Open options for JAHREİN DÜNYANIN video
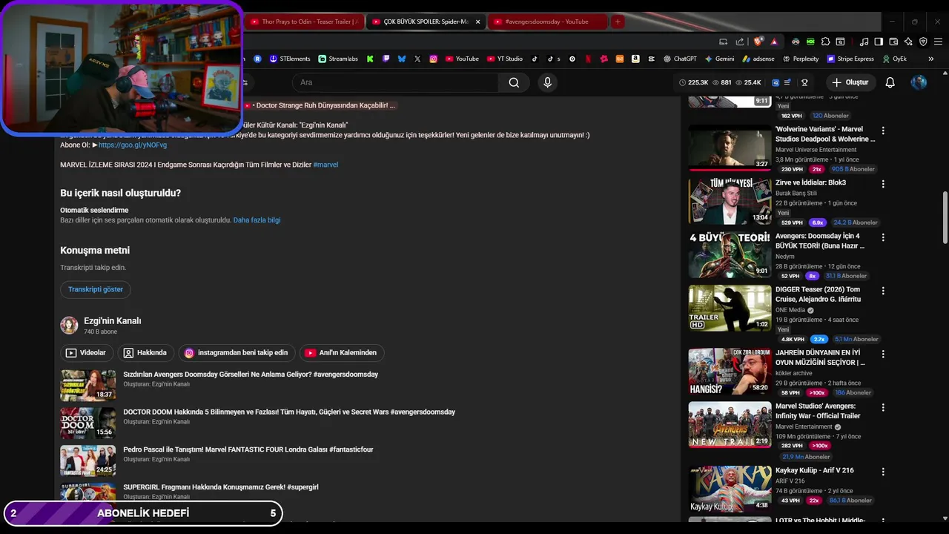949x534 pixels. point(882,354)
